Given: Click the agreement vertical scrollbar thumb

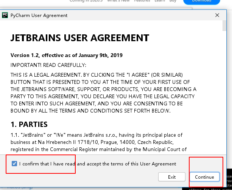Looking at the screenshot, I should [x=224, y=26].
